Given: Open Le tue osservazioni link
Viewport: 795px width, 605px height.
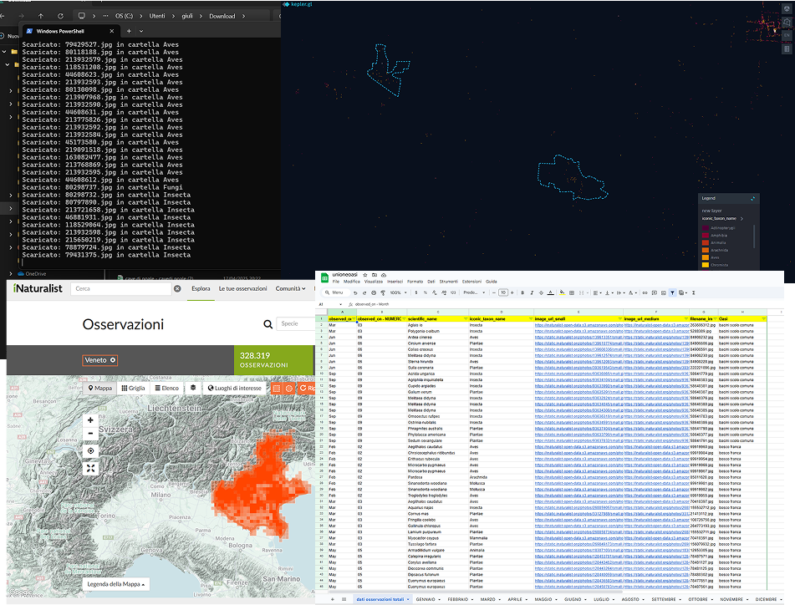Looking at the screenshot, I should [243, 288].
